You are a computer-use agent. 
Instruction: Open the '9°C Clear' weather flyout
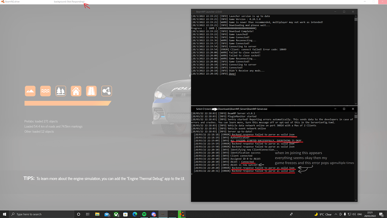(x=325, y=214)
